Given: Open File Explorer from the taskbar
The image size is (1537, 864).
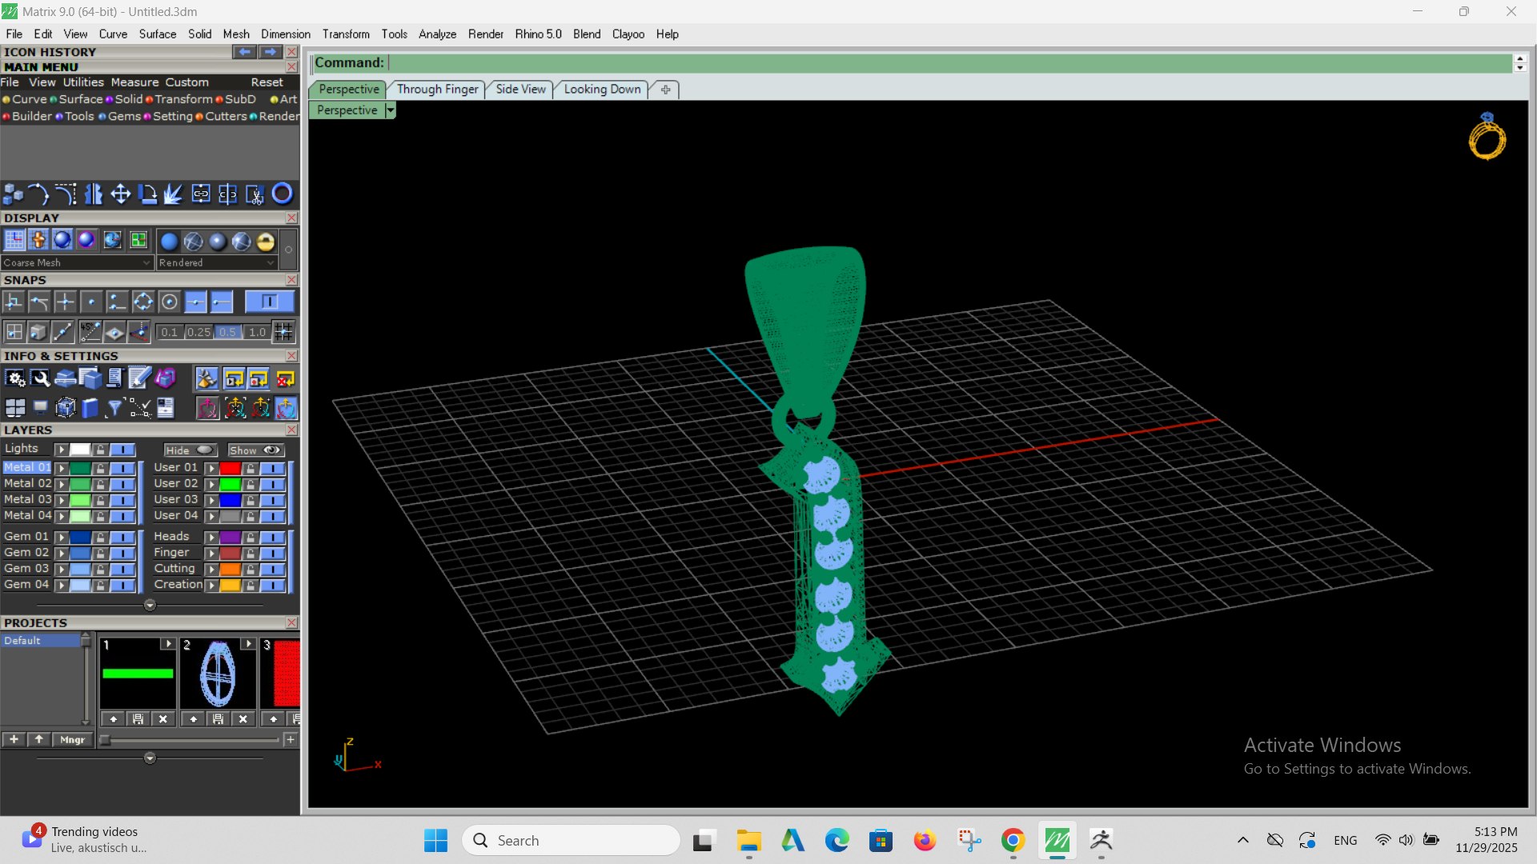Looking at the screenshot, I should click(748, 841).
